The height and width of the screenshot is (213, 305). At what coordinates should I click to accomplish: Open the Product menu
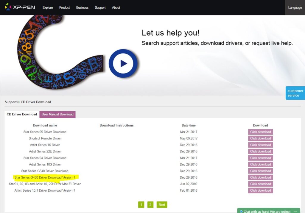pos(64,7)
